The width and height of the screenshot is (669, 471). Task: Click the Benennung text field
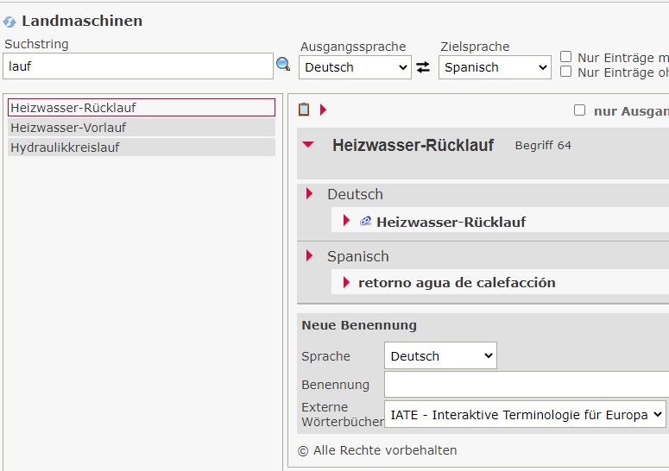coord(525,385)
